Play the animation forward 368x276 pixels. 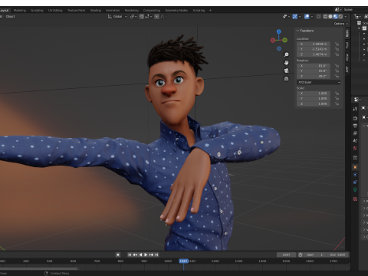tap(146, 255)
